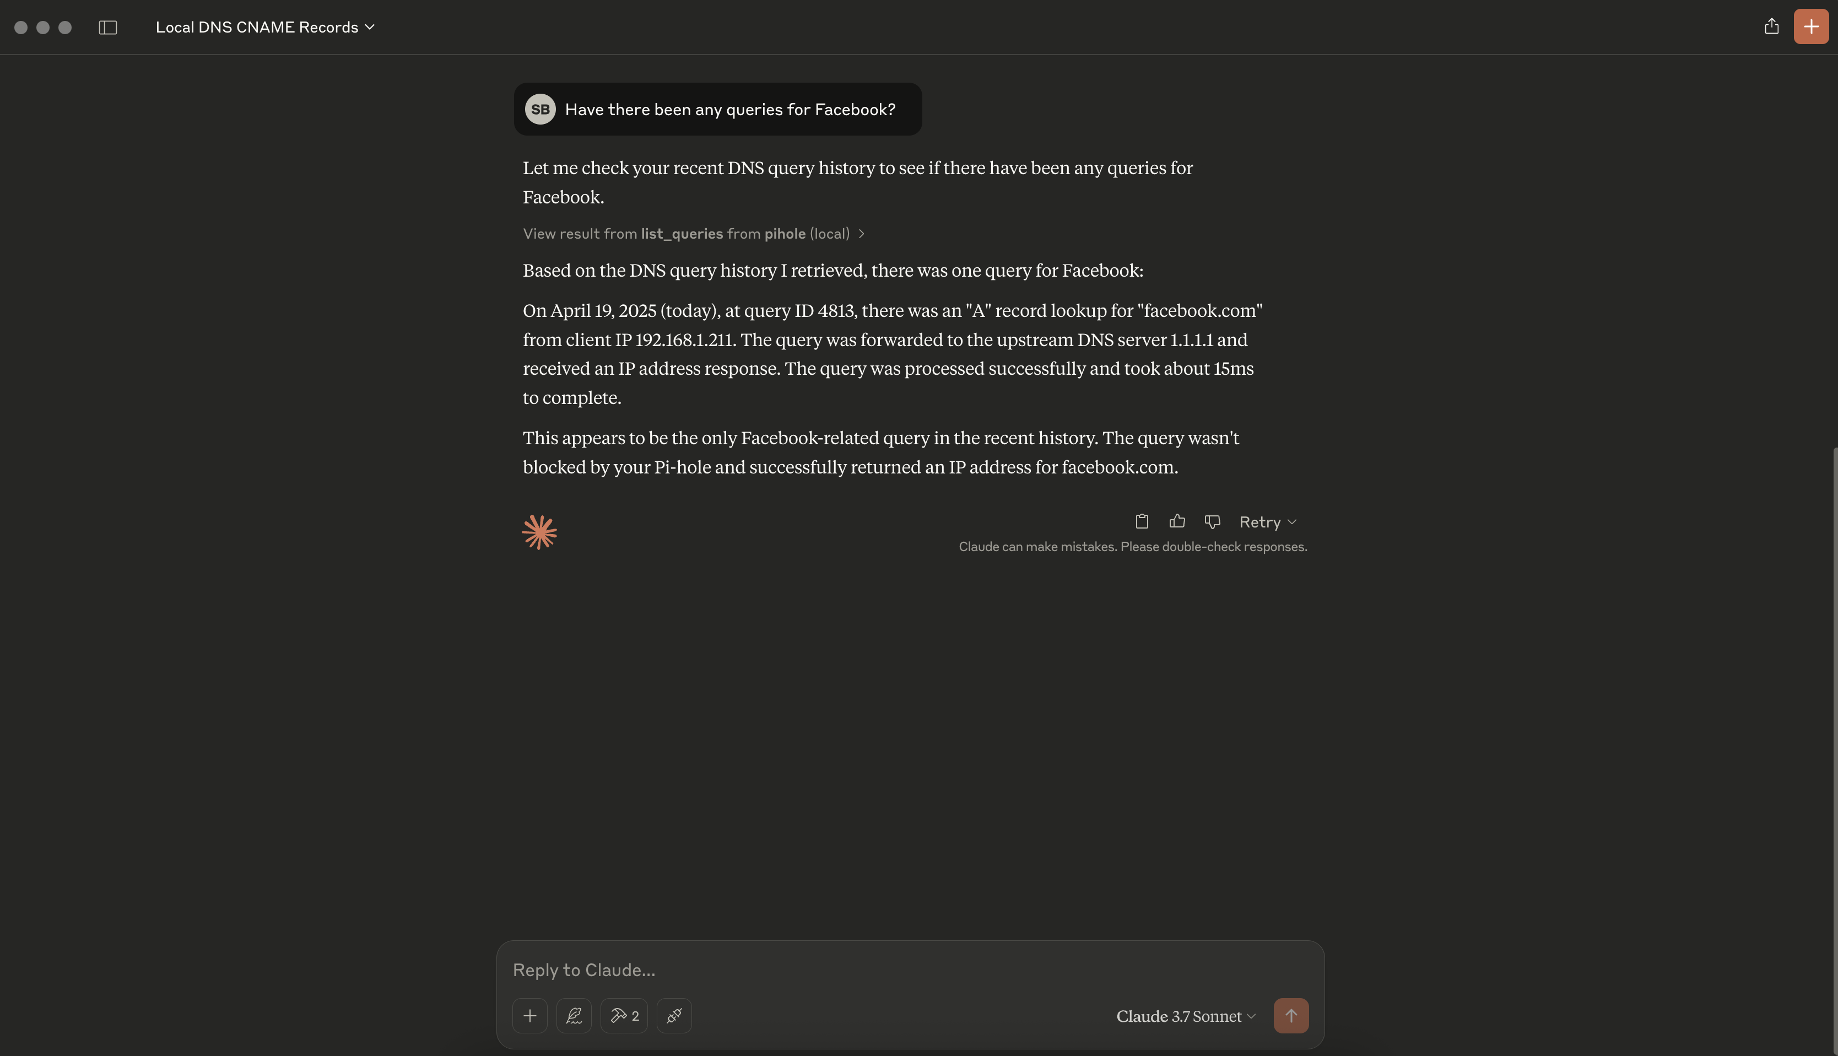Open the attachments plus menu

(530, 1015)
